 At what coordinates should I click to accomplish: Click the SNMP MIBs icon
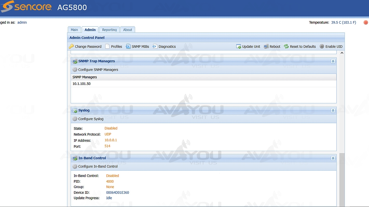pyautogui.click(x=128, y=47)
